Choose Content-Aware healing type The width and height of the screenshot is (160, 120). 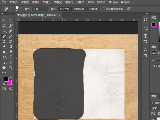click(65, 9)
